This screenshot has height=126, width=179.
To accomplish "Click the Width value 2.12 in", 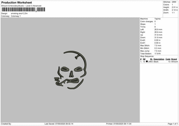I will [175, 10].
